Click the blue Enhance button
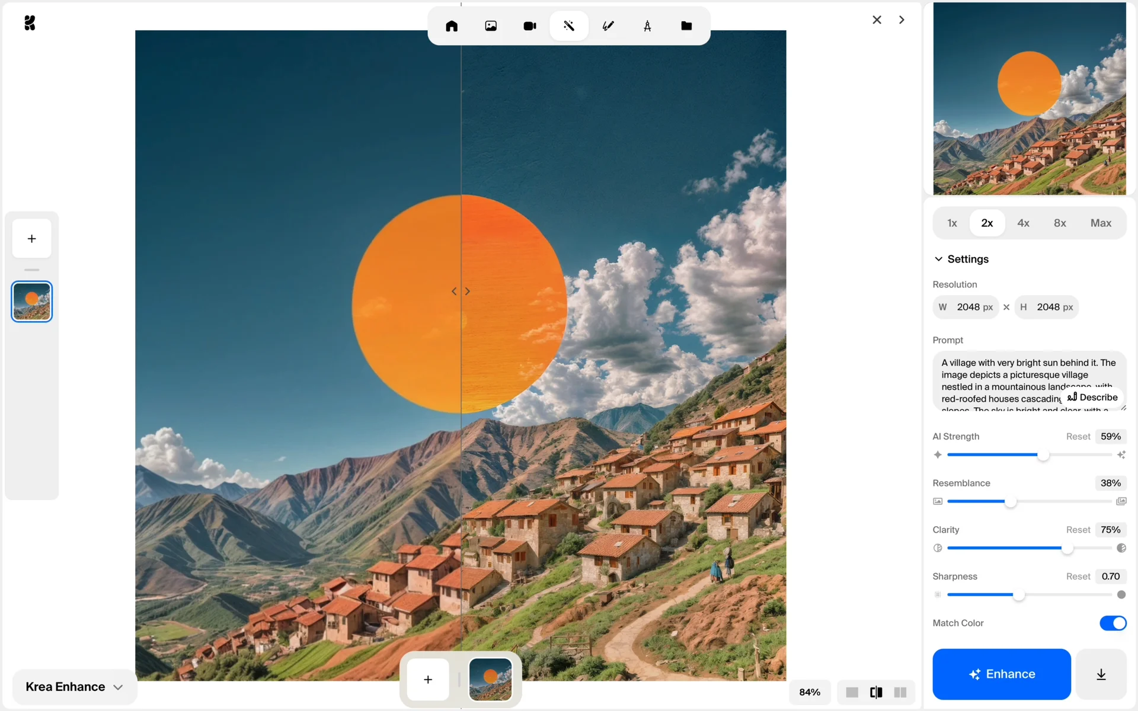Viewport: 1138px width, 711px height. click(1001, 674)
